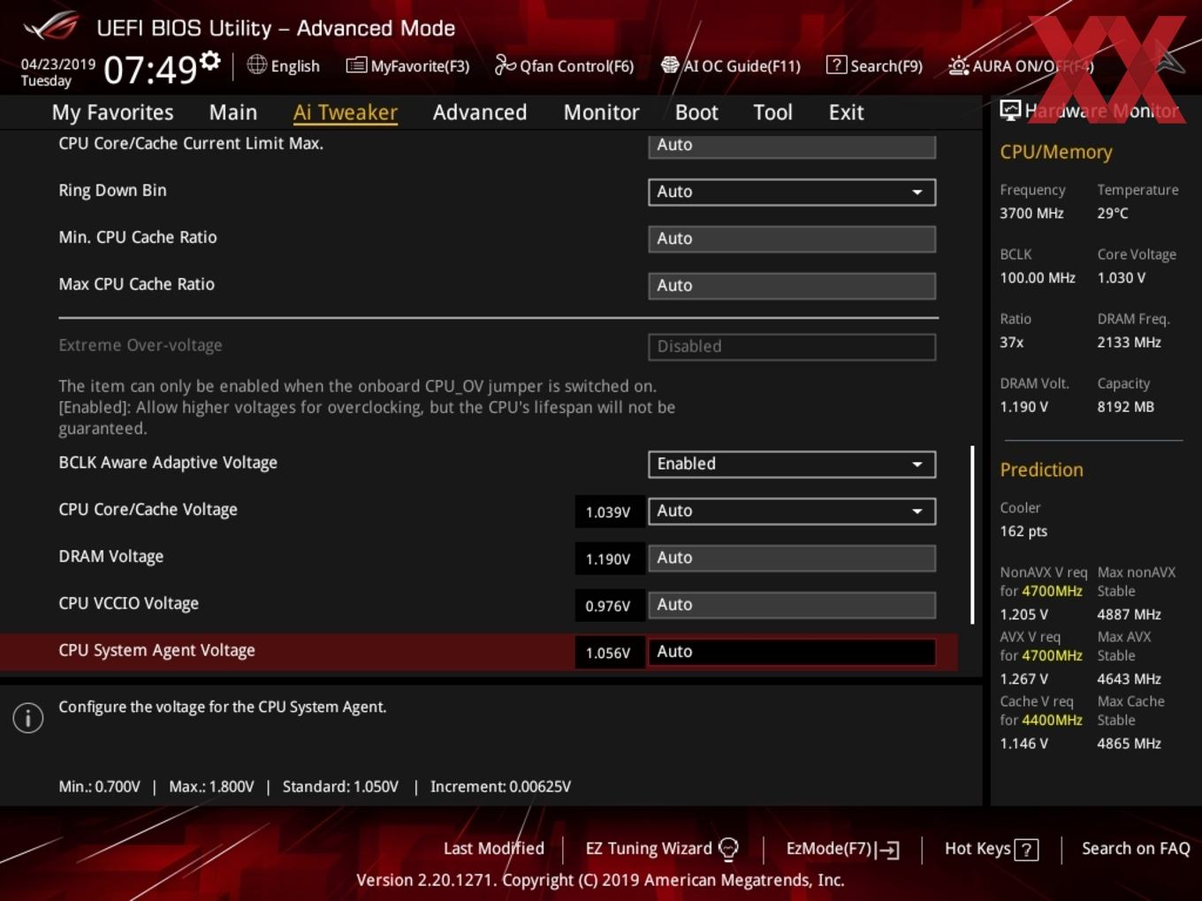Expand the Ring Down Bin dropdown

coord(792,192)
